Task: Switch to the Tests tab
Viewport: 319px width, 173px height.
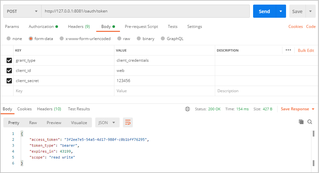Action: click(173, 27)
